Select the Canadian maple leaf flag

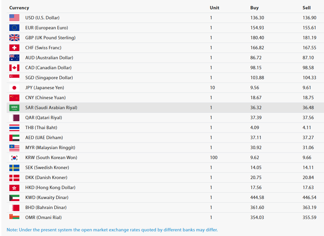(x=14, y=68)
